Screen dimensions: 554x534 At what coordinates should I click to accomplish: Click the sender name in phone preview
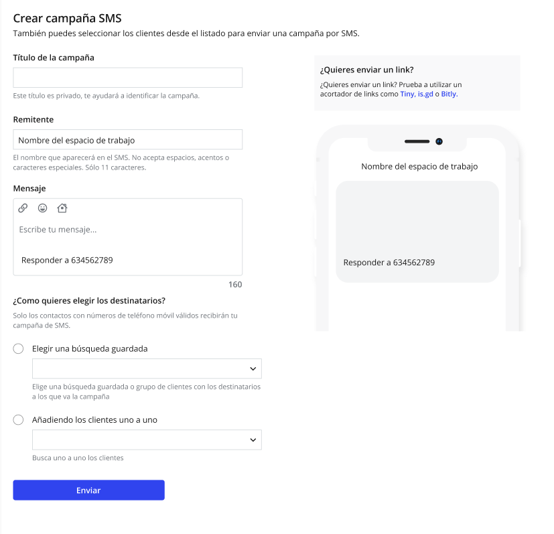coord(419,166)
